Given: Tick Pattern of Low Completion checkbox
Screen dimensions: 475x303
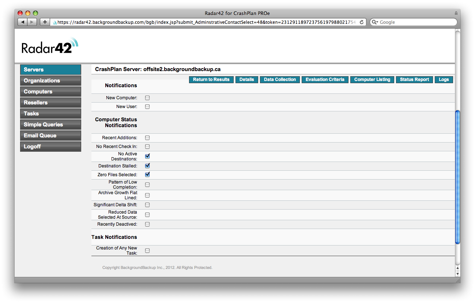Looking at the screenshot, I should pos(147,185).
